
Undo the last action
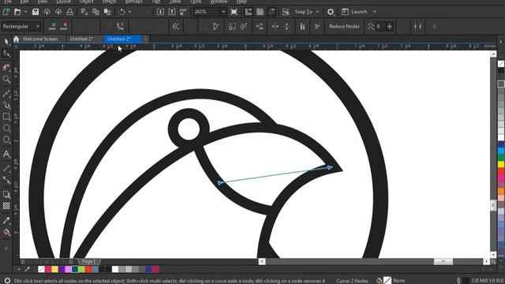(122, 12)
